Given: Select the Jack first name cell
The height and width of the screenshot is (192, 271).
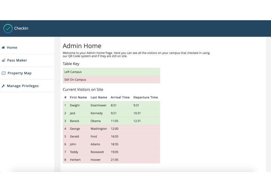Looking at the screenshot, I should click(73, 113).
